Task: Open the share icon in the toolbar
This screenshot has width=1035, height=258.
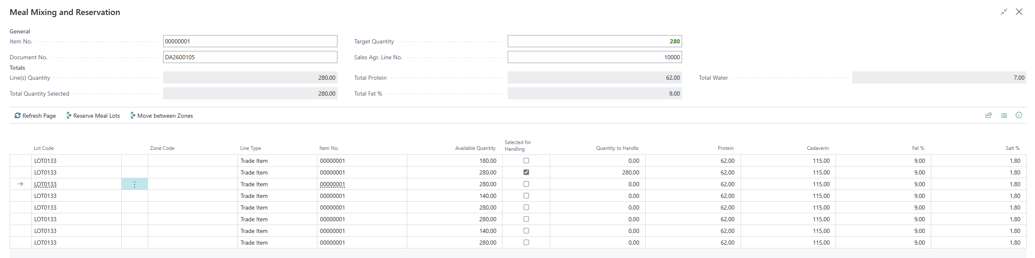Action: click(x=989, y=116)
